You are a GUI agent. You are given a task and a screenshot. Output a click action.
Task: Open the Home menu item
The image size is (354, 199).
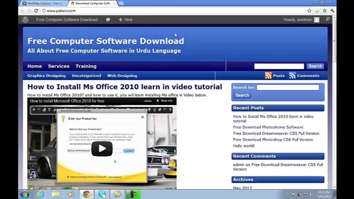coord(35,66)
